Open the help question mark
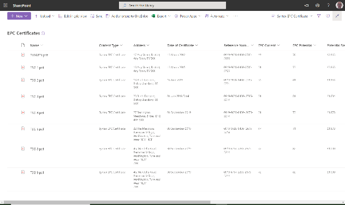This screenshot has width=345, height=205. tap(328, 5)
